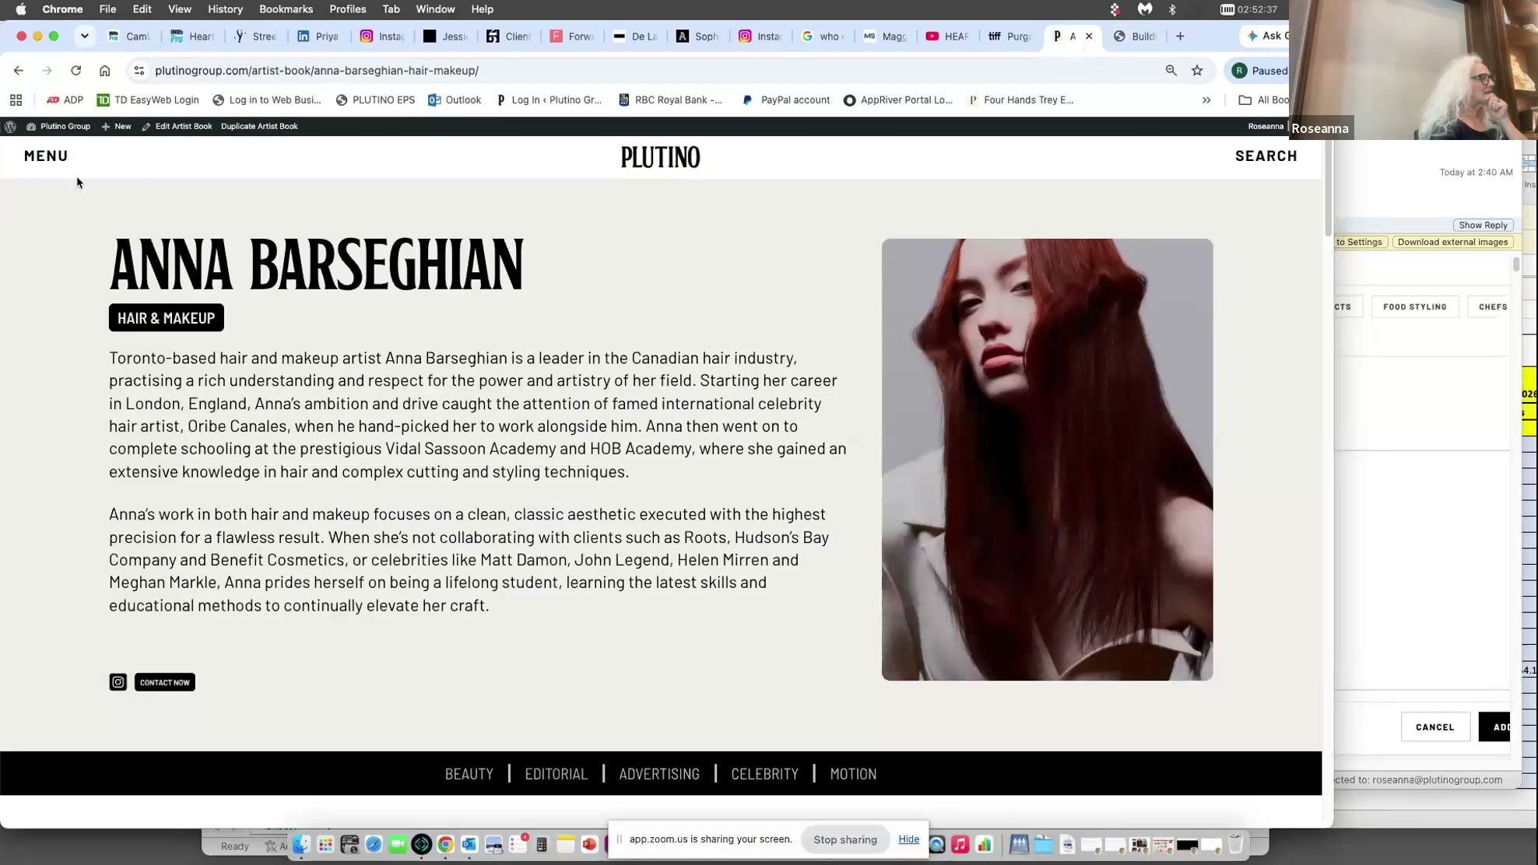The height and width of the screenshot is (865, 1538).
Task: Click the CONTACT NOW button
Action: pyautogui.click(x=165, y=682)
